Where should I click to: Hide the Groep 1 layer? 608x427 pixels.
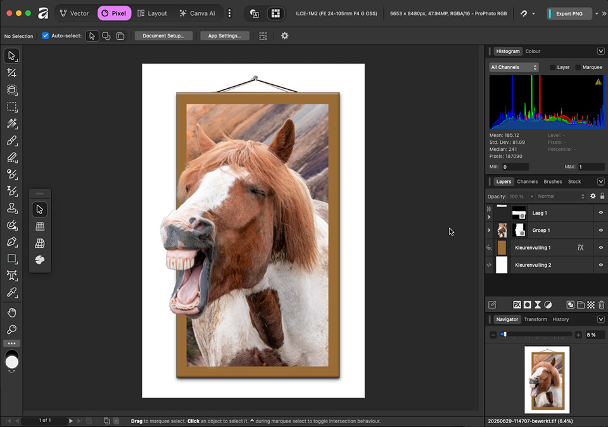pos(600,231)
